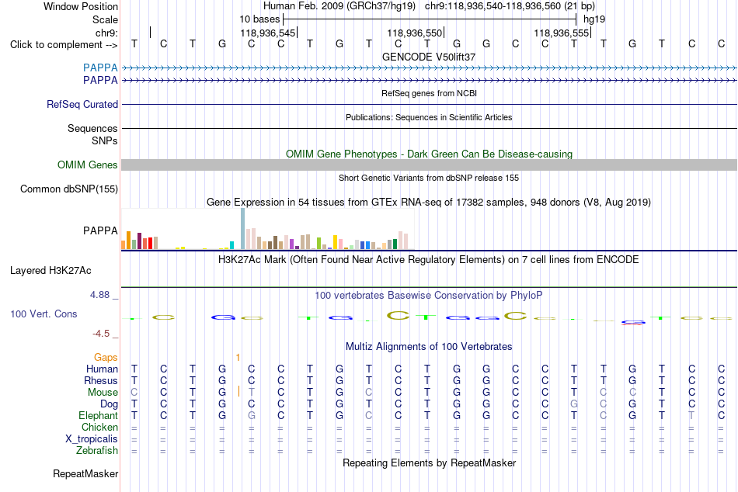Click the SNPs track label
Screen dimensions: 738x492
(x=105, y=140)
